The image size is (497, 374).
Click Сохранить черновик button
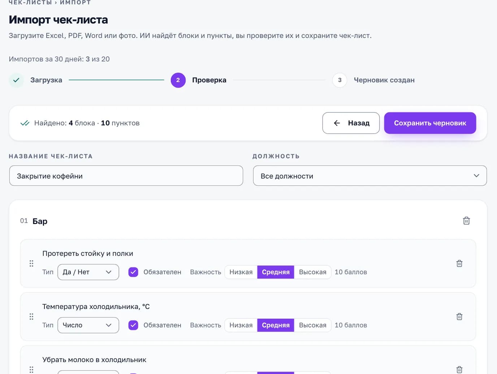[430, 123]
